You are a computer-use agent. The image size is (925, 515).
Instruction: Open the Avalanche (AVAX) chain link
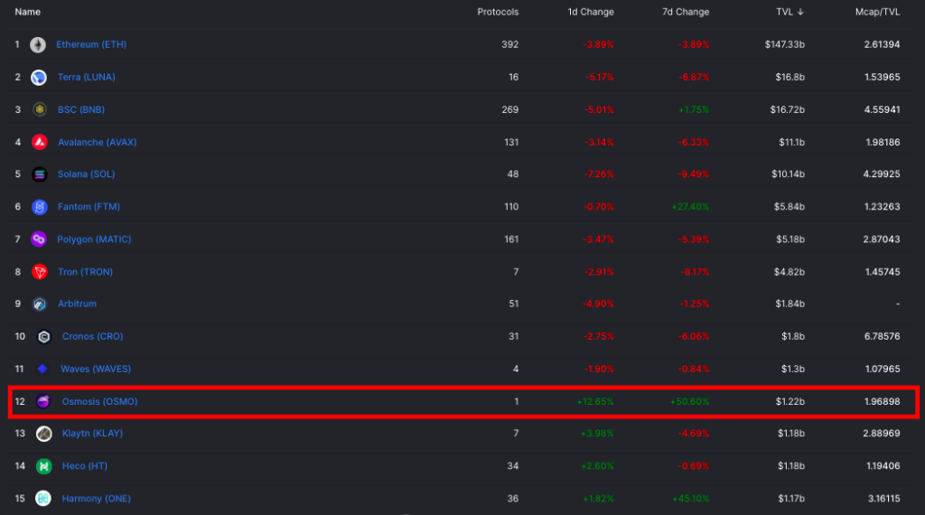click(98, 142)
